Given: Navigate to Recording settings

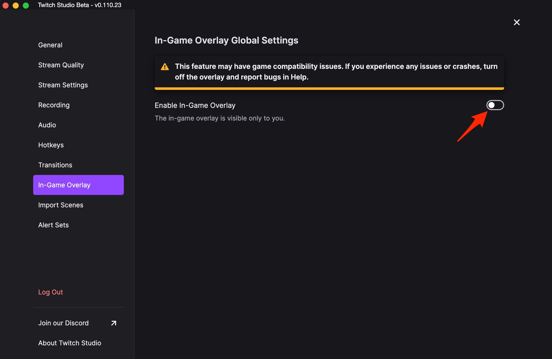Looking at the screenshot, I should click(54, 105).
